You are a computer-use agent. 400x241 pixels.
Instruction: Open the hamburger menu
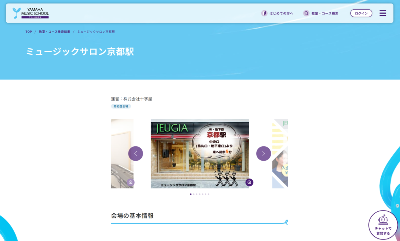[383, 13]
